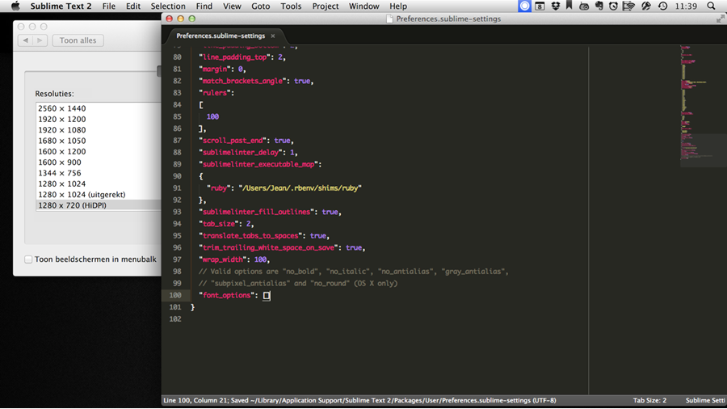Click the "rulers" key in the editor
The image size is (727, 409).
[215, 93]
